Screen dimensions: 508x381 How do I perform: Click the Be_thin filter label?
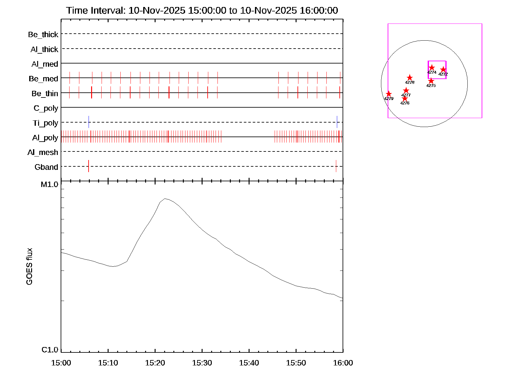tap(45, 93)
